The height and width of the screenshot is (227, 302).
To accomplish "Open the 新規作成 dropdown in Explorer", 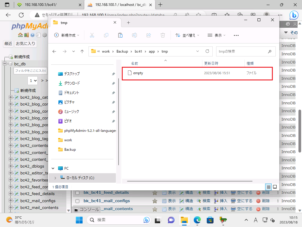I will coord(67,35).
